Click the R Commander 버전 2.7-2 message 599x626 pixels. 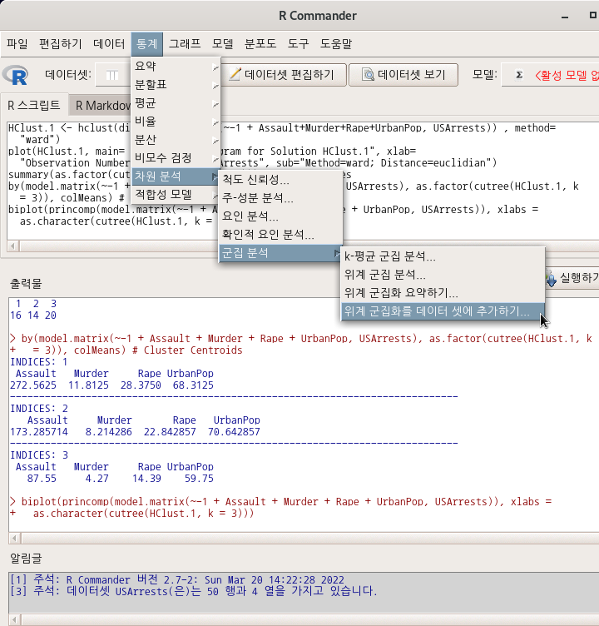pyautogui.click(x=177, y=579)
